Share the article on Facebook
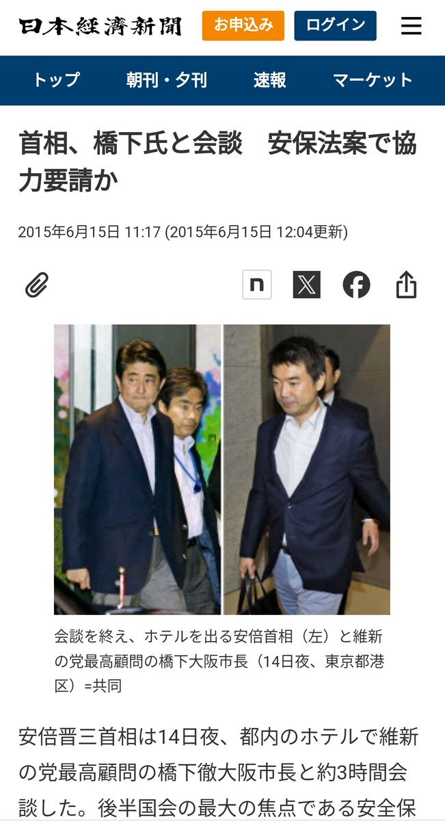The height and width of the screenshot is (821, 445). tap(356, 285)
